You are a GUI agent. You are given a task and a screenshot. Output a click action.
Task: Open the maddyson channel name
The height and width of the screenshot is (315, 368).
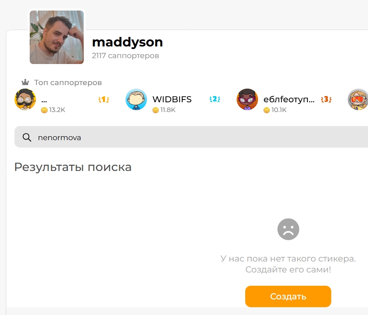click(127, 43)
